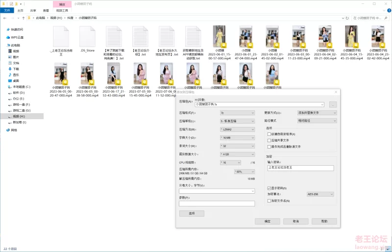Enable 加密文件名 checkbox
This screenshot has height=252, width=392.
(269, 201)
